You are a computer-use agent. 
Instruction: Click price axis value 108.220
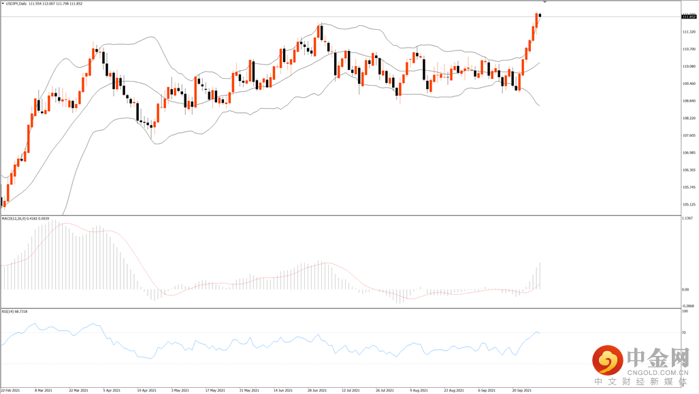click(689, 118)
